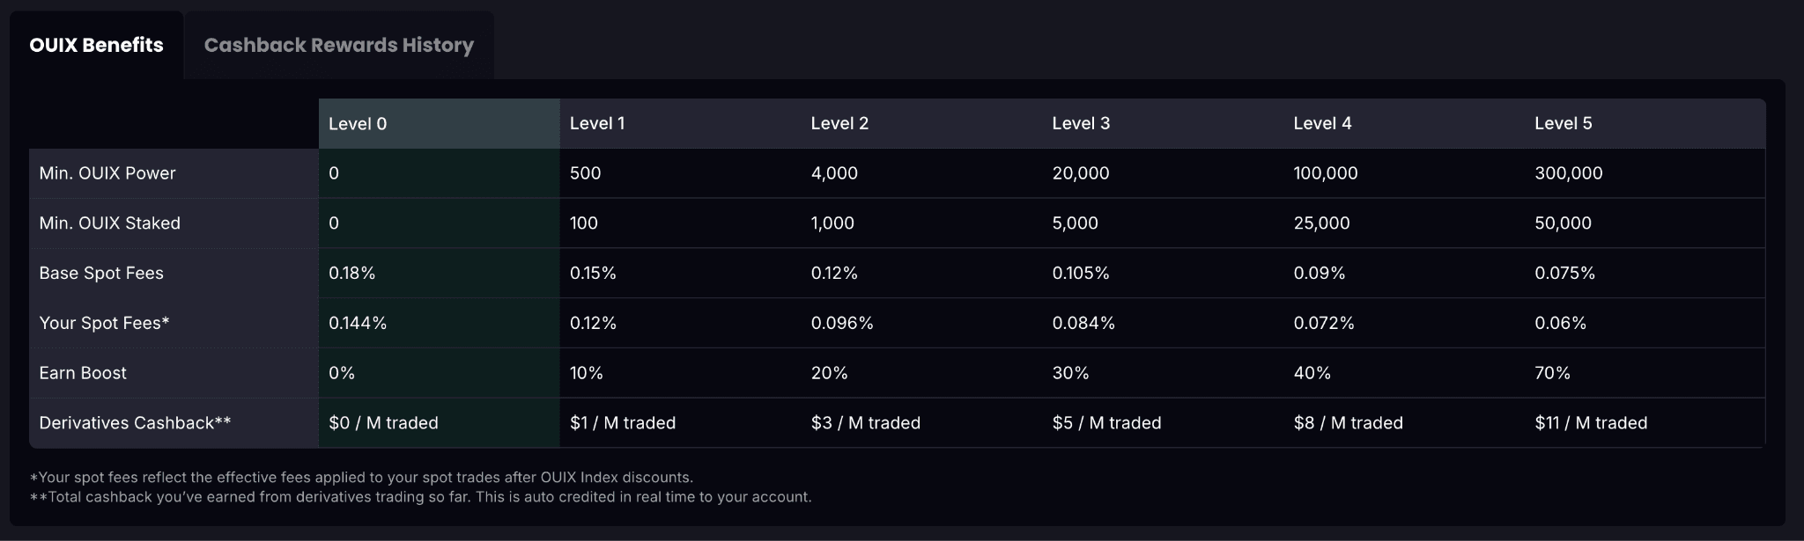Switch to the OUIX Benefits tab
This screenshot has height=541, width=1804.
[96, 45]
